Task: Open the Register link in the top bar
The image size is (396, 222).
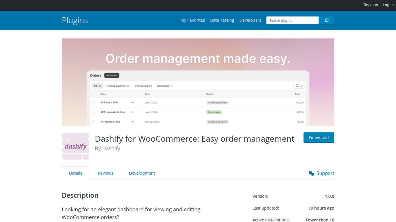Action: pos(371,5)
